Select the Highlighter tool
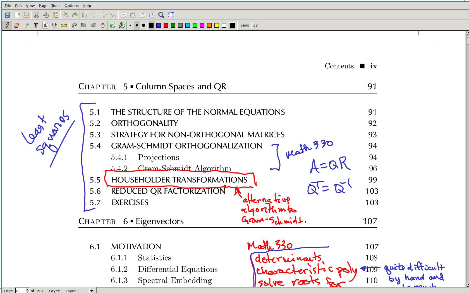This screenshot has width=469, height=293. coord(26,25)
